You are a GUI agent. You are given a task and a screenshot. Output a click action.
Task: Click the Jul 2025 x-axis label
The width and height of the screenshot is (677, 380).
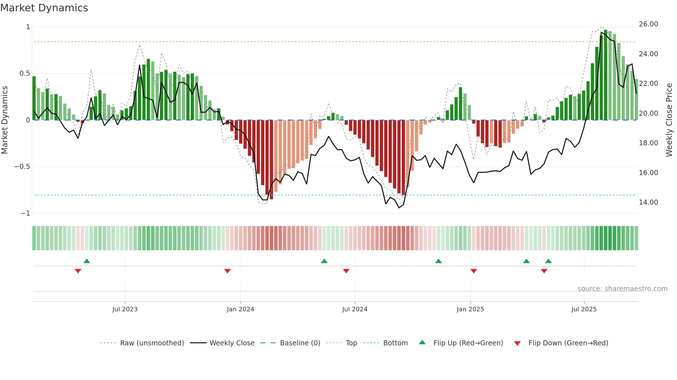tap(584, 309)
